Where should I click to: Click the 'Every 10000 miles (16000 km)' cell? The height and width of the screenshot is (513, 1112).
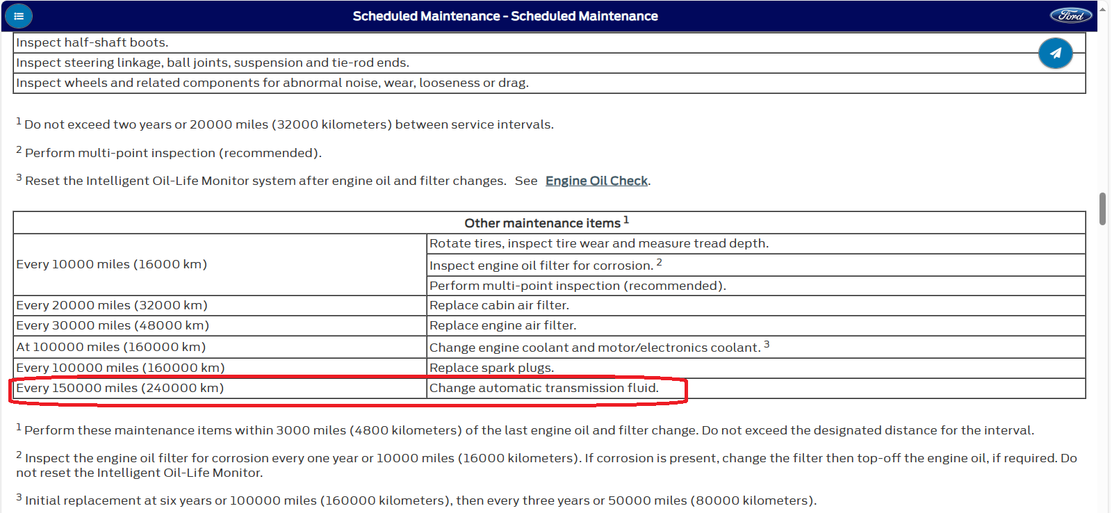click(x=112, y=264)
